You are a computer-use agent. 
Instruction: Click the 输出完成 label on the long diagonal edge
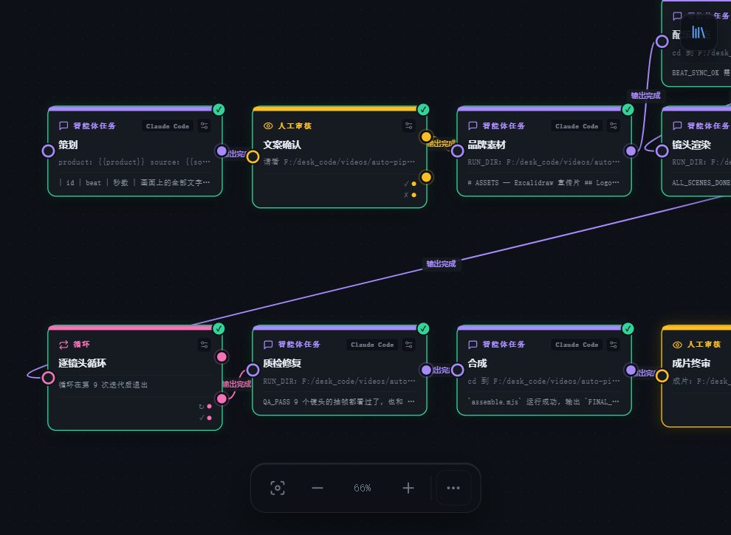[x=441, y=263]
